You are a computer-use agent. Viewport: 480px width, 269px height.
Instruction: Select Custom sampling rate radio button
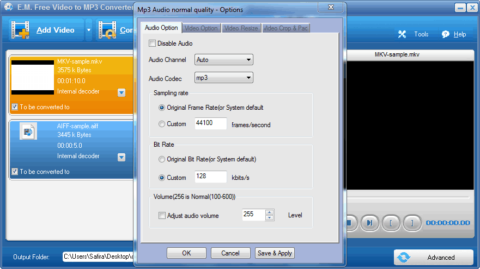coord(162,124)
